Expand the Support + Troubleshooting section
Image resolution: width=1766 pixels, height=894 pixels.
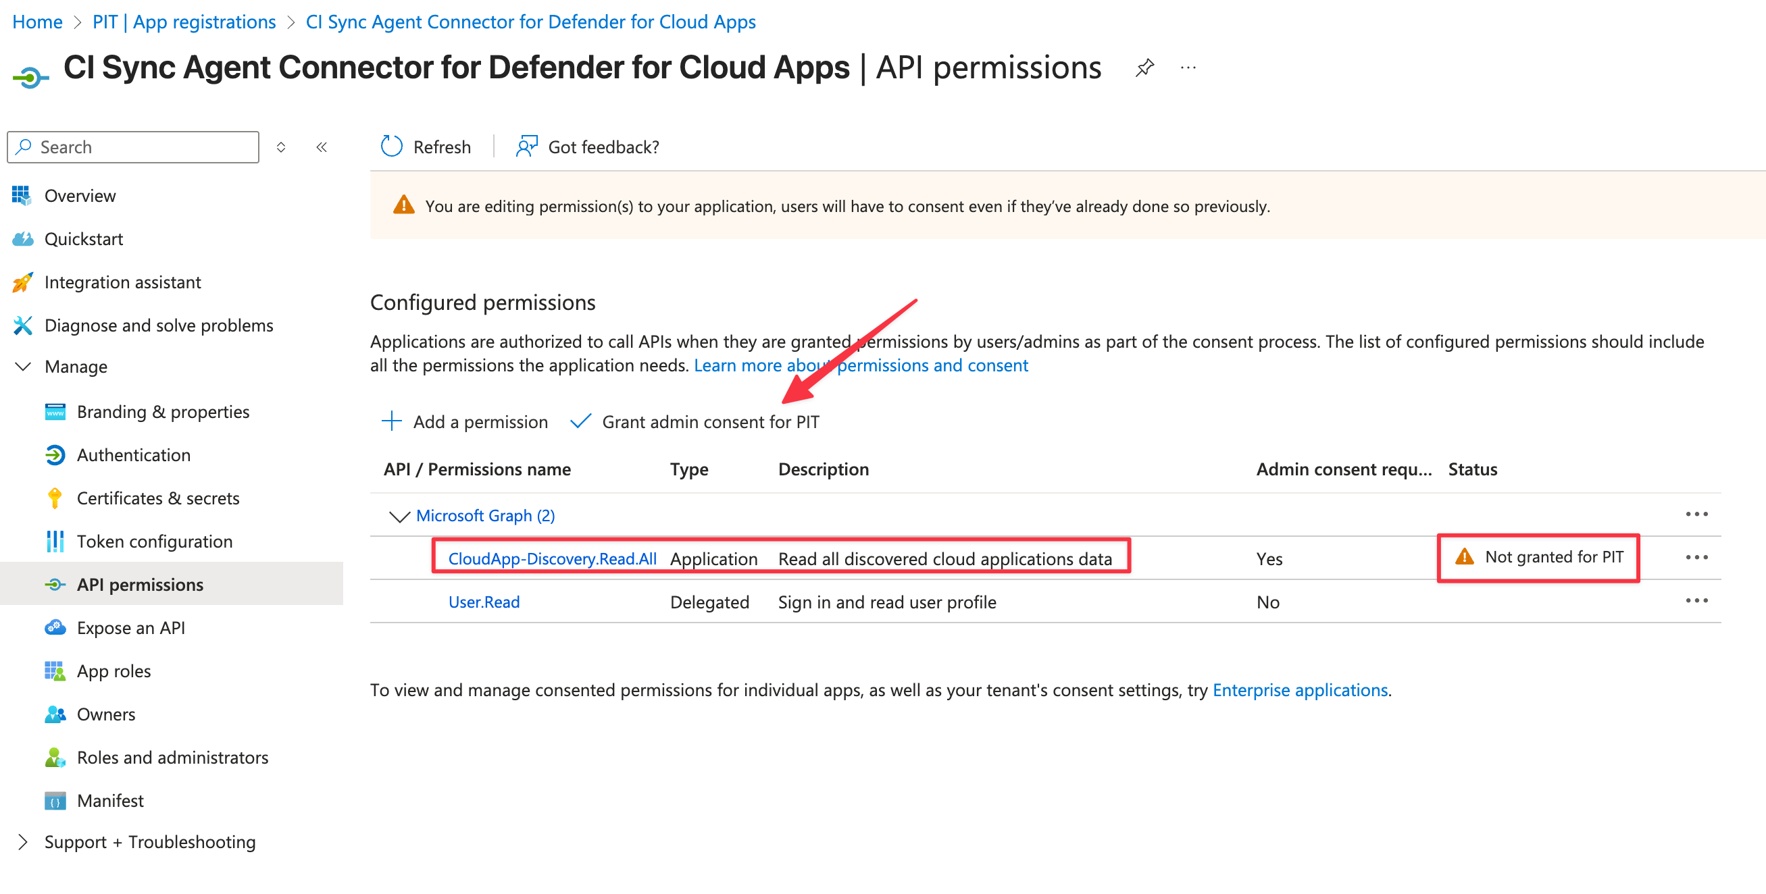[22, 841]
